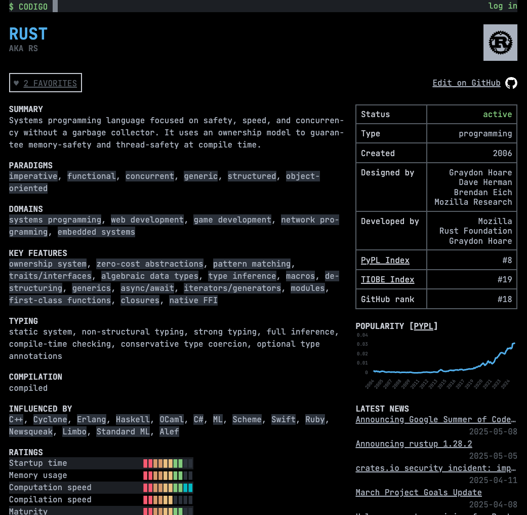Image resolution: width=527 pixels, height=515 pixels.
Task: Open the Swift influence tag
Action: click(283, 419)
